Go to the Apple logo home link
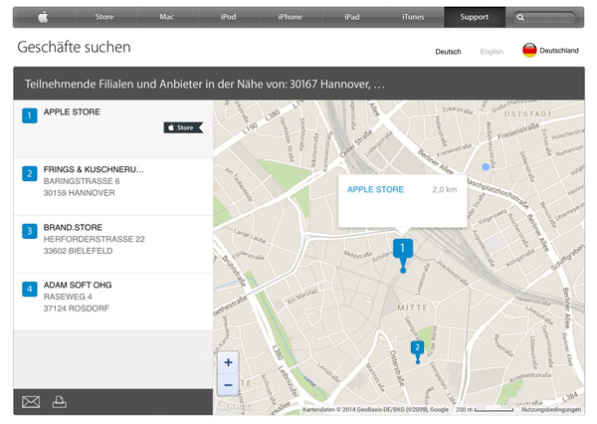597x424 pixels. click(44, 17)
